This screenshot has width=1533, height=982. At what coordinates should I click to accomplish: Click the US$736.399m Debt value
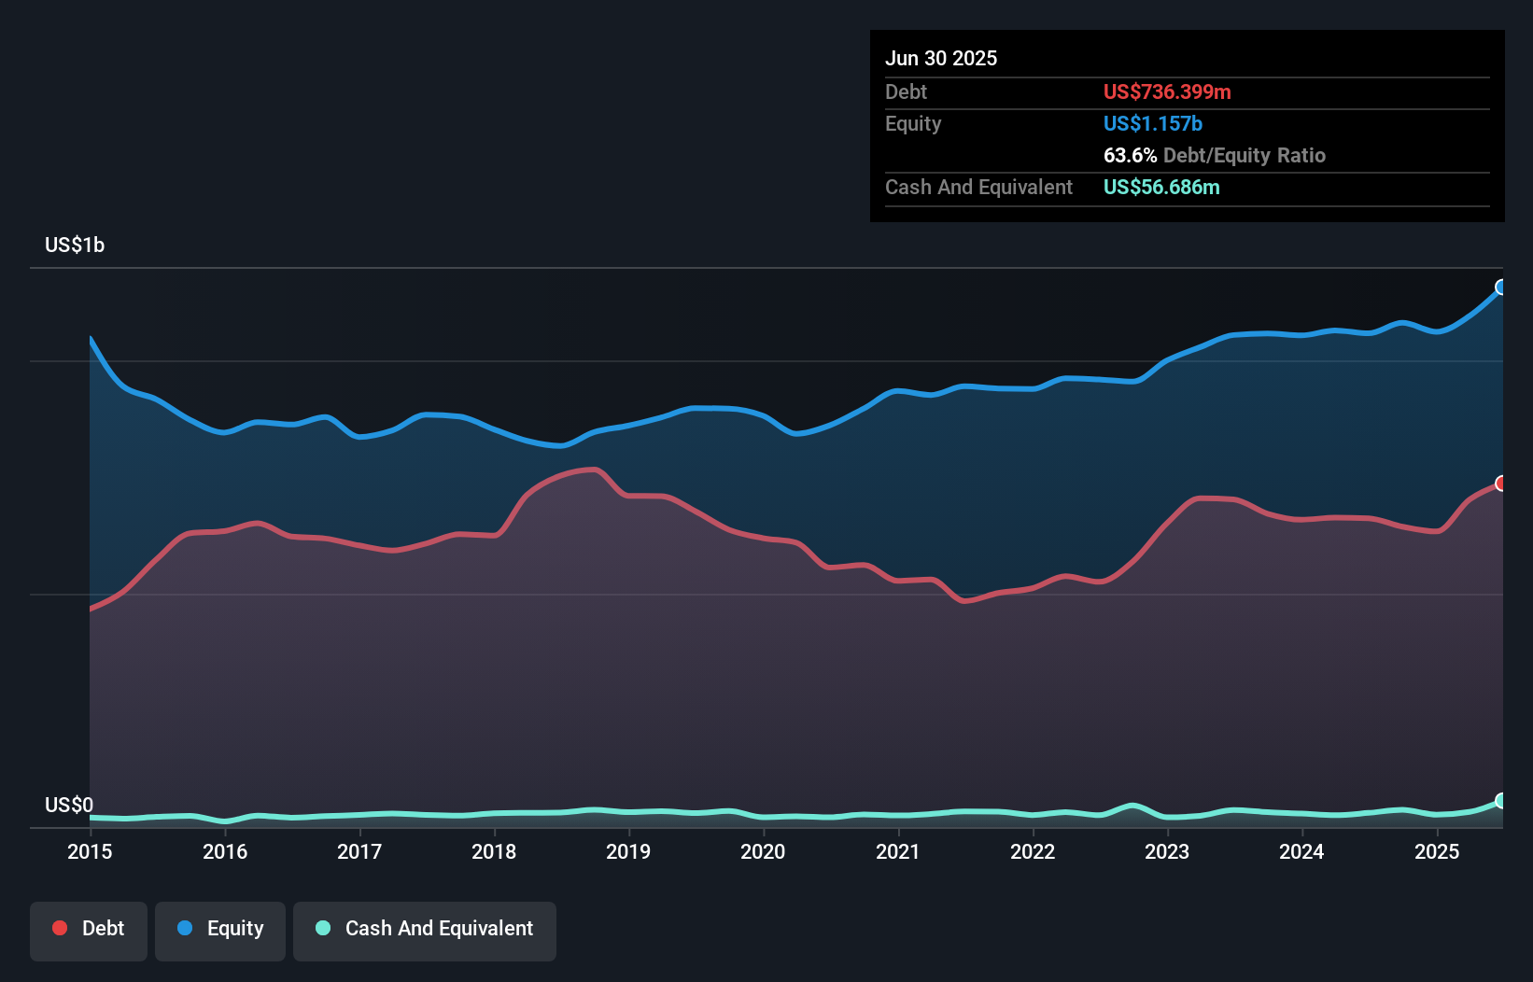pyautogui.click(x=1166, y=91)
